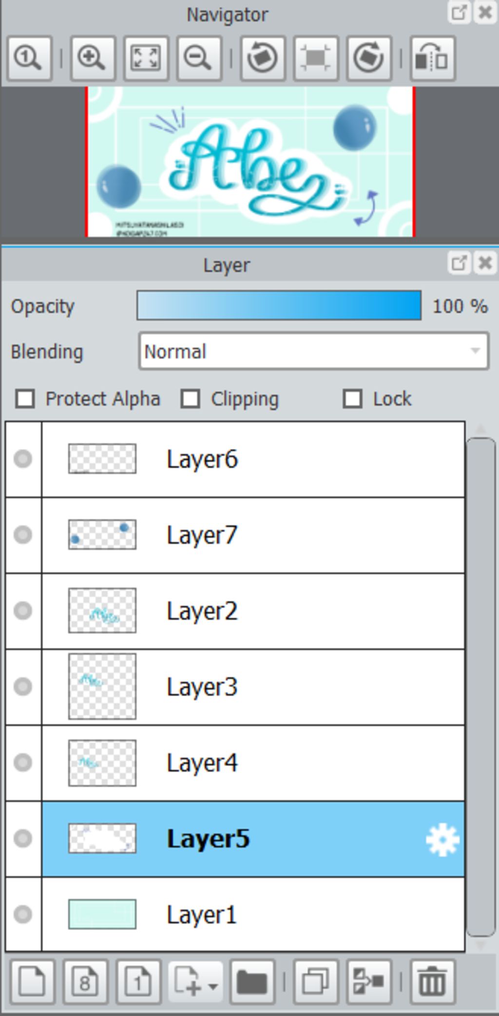Screen dimensions: 499x1016
Task: Create a new layer folder
Action: coord(252,982)
